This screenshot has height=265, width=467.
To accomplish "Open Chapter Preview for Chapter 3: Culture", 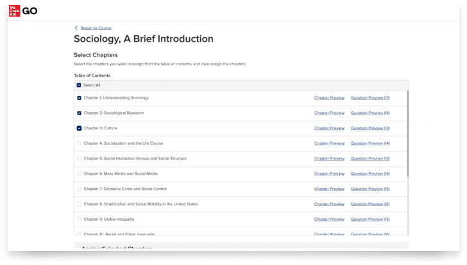I will point(330,128).
